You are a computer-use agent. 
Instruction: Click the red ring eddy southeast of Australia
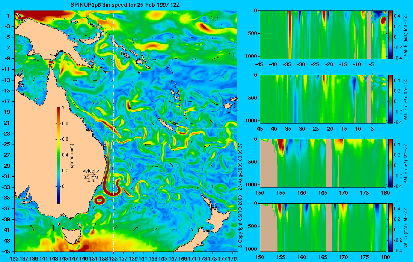click(99, 200)
